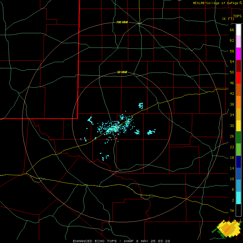Viewport: 243px width, 243px height.
Task: Click the 66 legend value
Action: point(232,30)
